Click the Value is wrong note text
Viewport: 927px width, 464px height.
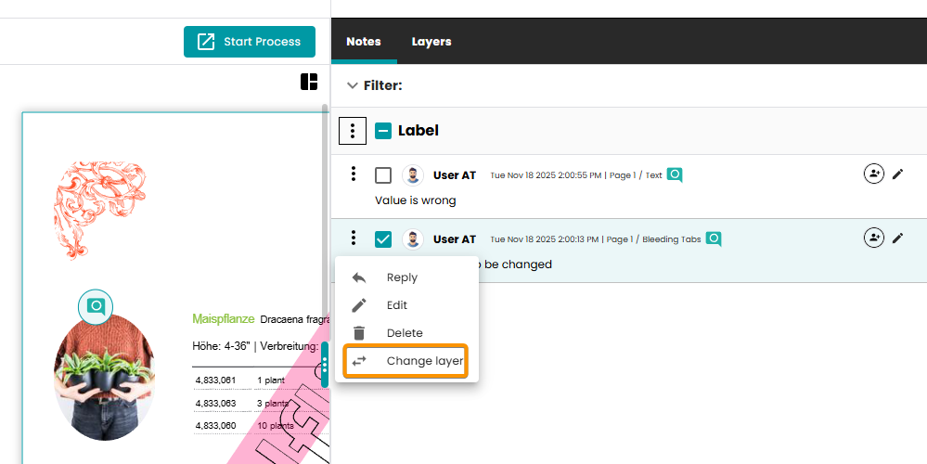[x=415, y=200]
